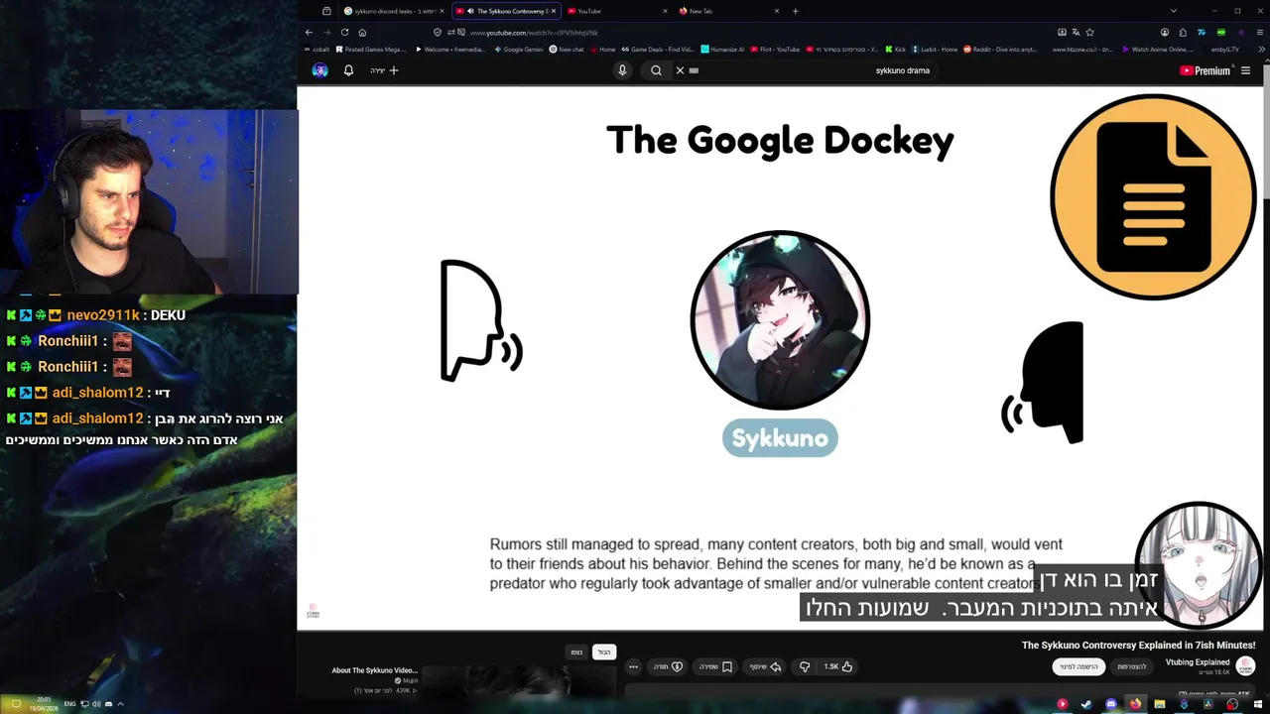The width and height of the screenshot is (1270, 714).
Task: Click the voice search microphone icon
Action: (622, 70)
